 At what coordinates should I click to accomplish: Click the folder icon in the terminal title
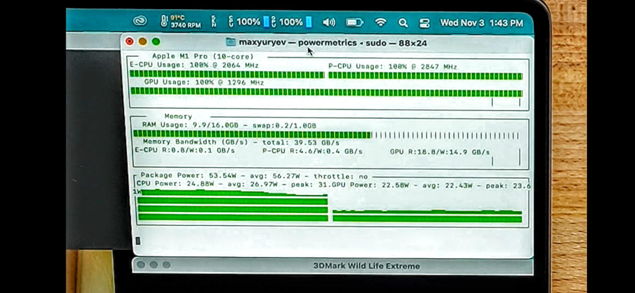(231, 42)
